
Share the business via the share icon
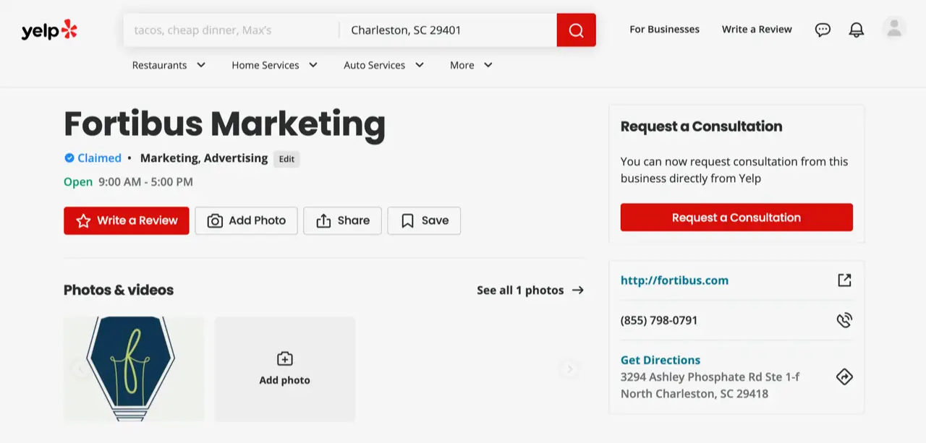click(x=324, y=220)
